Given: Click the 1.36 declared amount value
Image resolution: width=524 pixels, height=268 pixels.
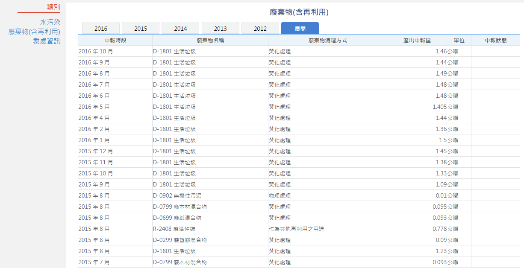Looking at the screenshot, I should pyautogui.click(x=441, y=129).
